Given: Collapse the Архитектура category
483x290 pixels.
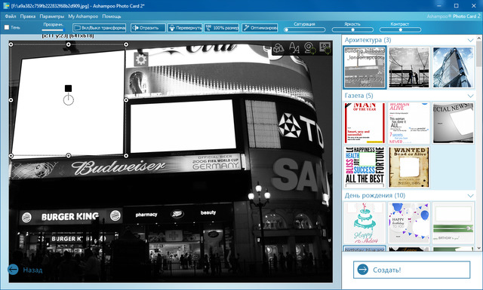Looking at the screenshot, I should click(470, 40).
